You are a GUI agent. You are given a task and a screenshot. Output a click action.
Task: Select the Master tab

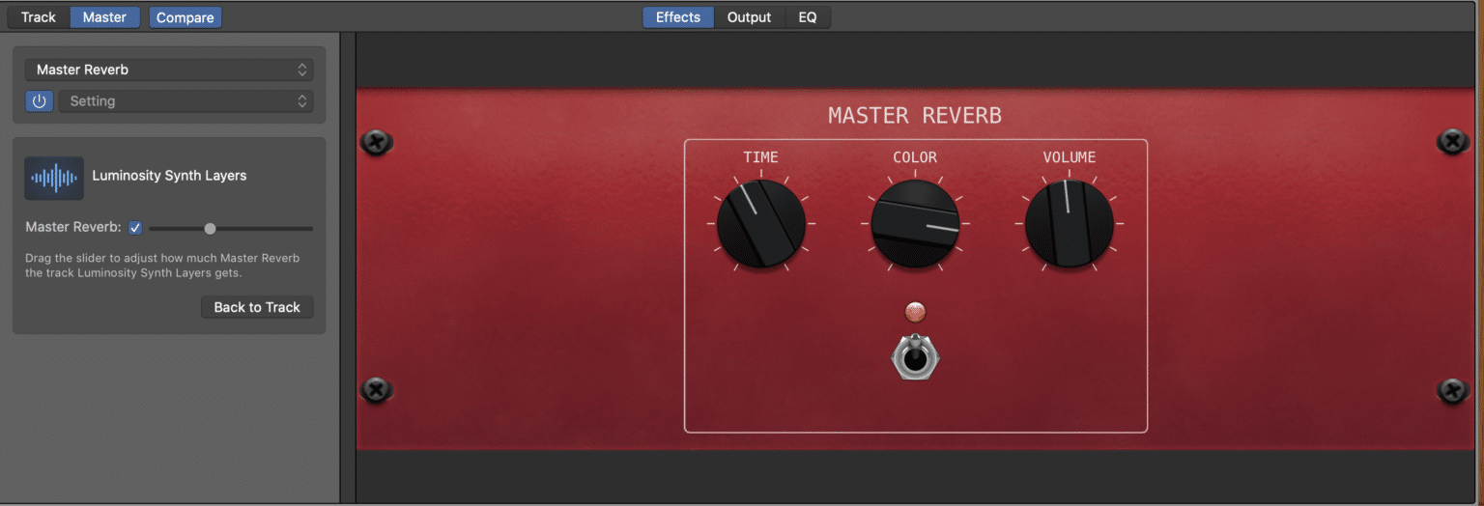point(104,17)
